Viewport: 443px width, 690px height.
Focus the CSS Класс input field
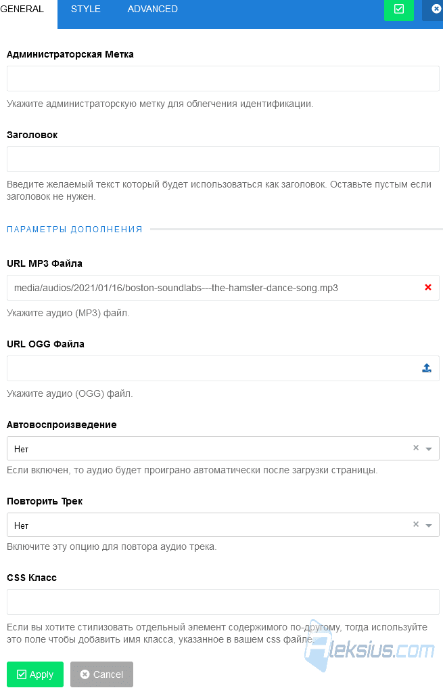[223, 602]
